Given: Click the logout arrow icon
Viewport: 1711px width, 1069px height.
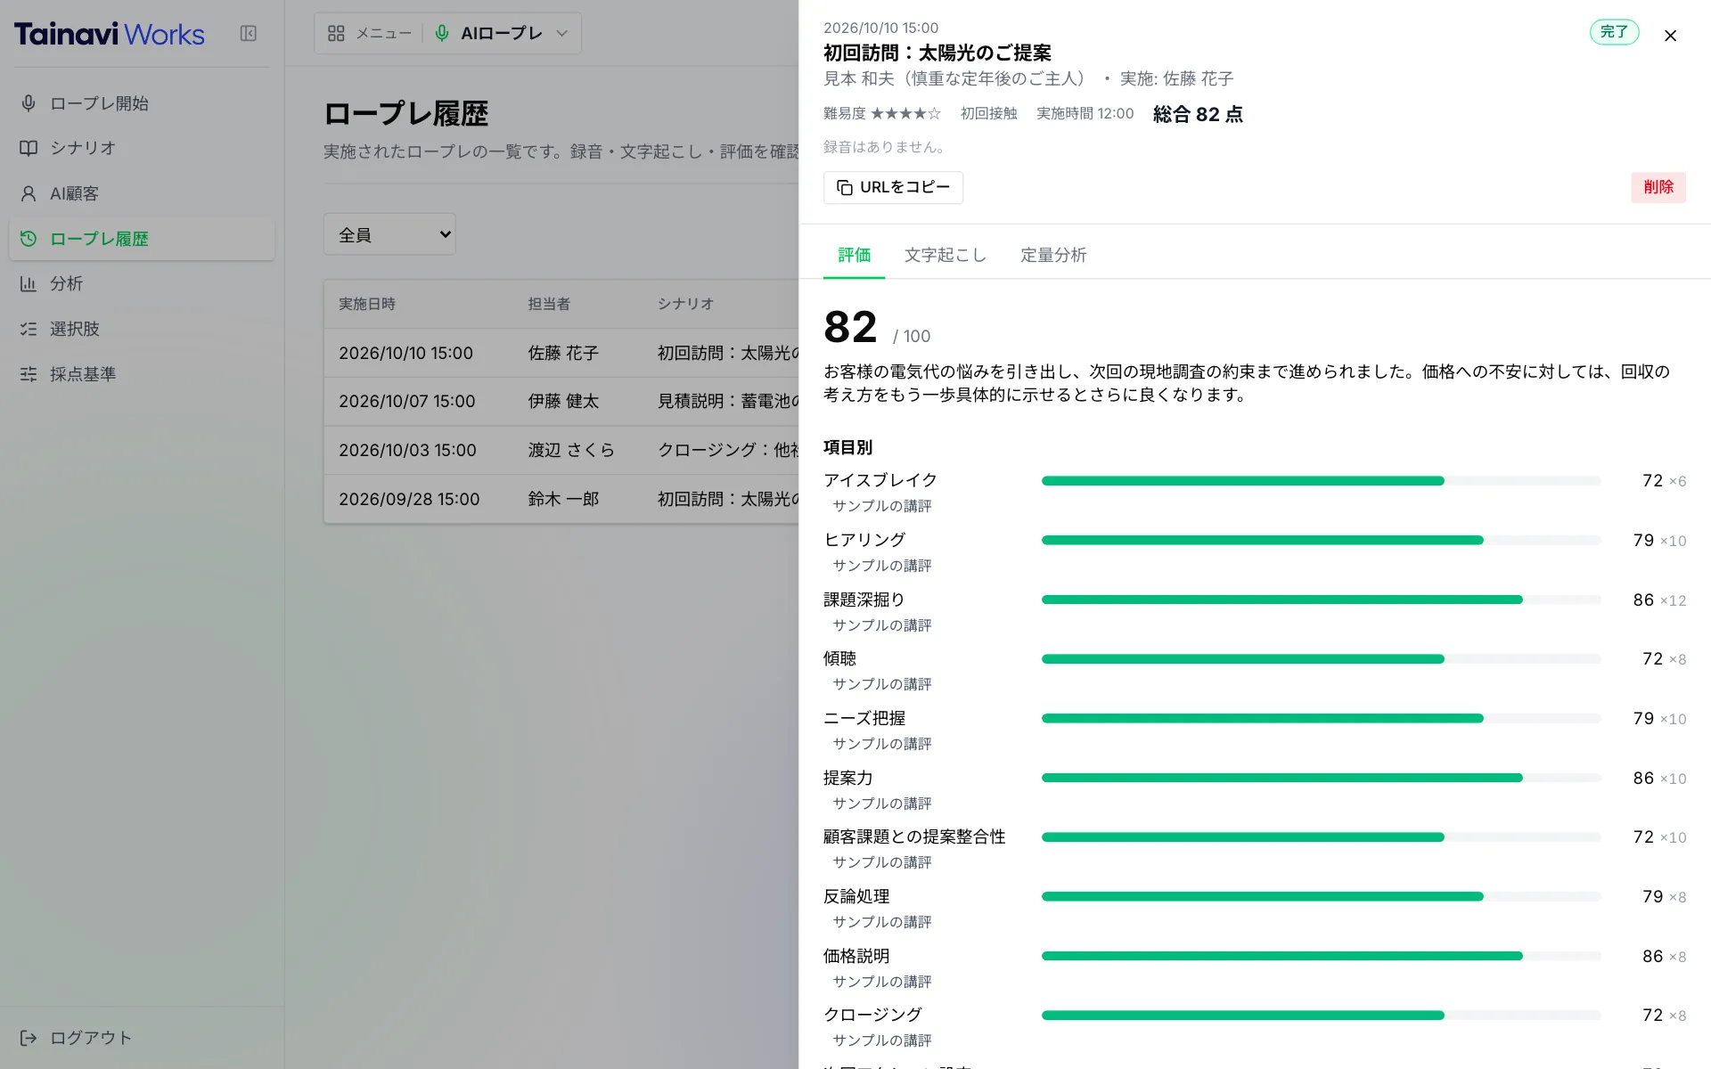Looking at the screenshot, I should pyautogui.click(x=29, y=1038).
